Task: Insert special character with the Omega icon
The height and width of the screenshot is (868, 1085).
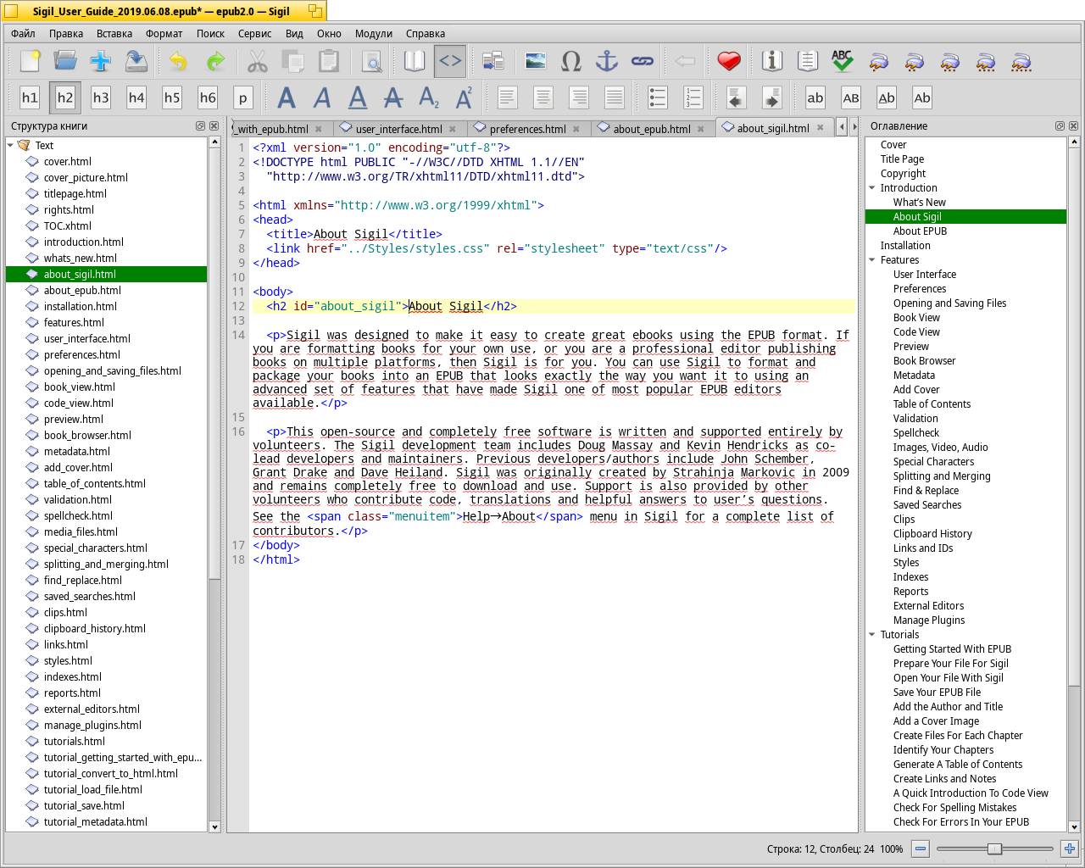Action: click(x=571, y=61)
